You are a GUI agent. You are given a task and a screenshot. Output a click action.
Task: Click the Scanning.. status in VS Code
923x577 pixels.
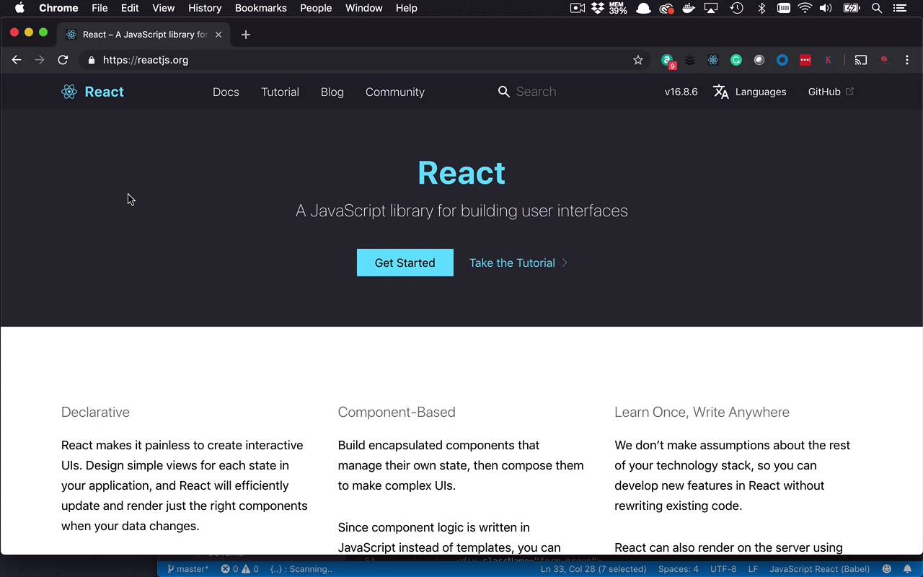pos(301,569)
